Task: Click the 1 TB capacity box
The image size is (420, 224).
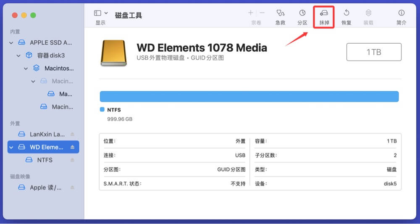Action: [373, 52]
